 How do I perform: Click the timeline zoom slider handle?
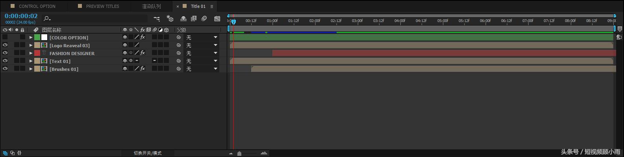[x=239, y=153]
